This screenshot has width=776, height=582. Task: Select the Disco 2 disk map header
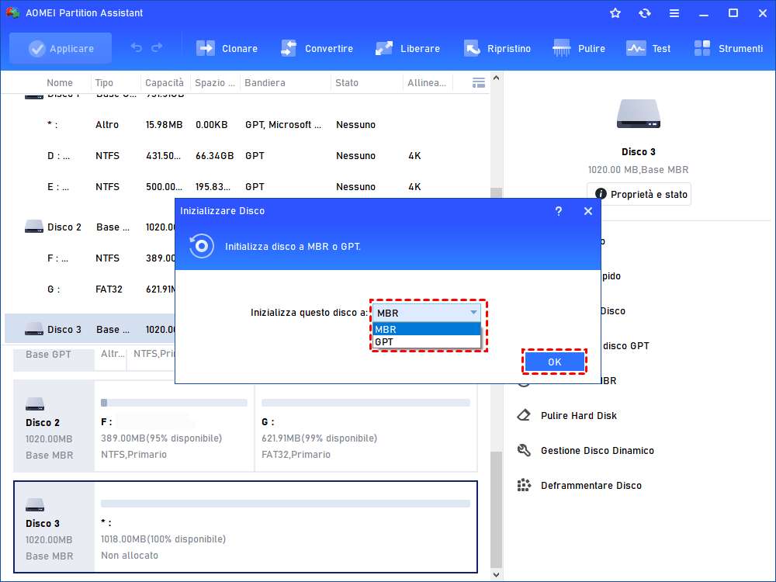tap(54, 426)
